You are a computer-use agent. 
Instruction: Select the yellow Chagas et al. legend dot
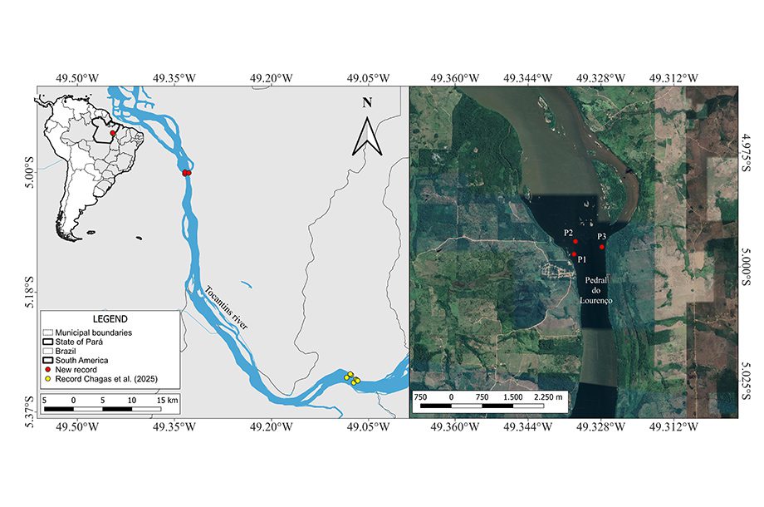48,379
